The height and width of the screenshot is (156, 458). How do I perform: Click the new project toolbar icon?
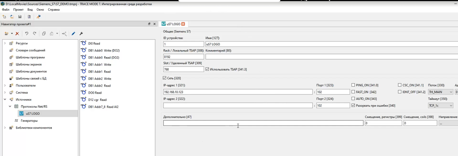click(x=4, y=17)
